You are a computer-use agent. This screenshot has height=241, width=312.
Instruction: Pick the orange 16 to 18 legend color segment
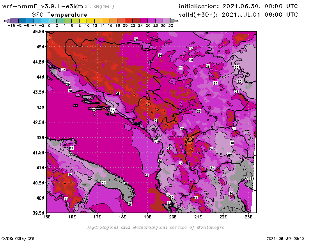click(x=113, y=21)
